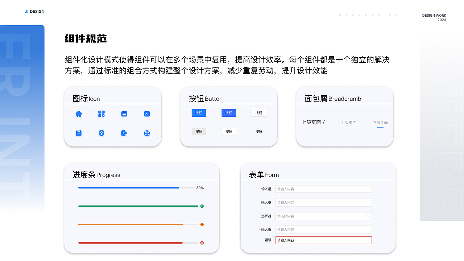Image resolution: width=464 pixels, height=261 pixels.
Task: Select the clipboard checkmark icon
Action: [x=79, y=133]
